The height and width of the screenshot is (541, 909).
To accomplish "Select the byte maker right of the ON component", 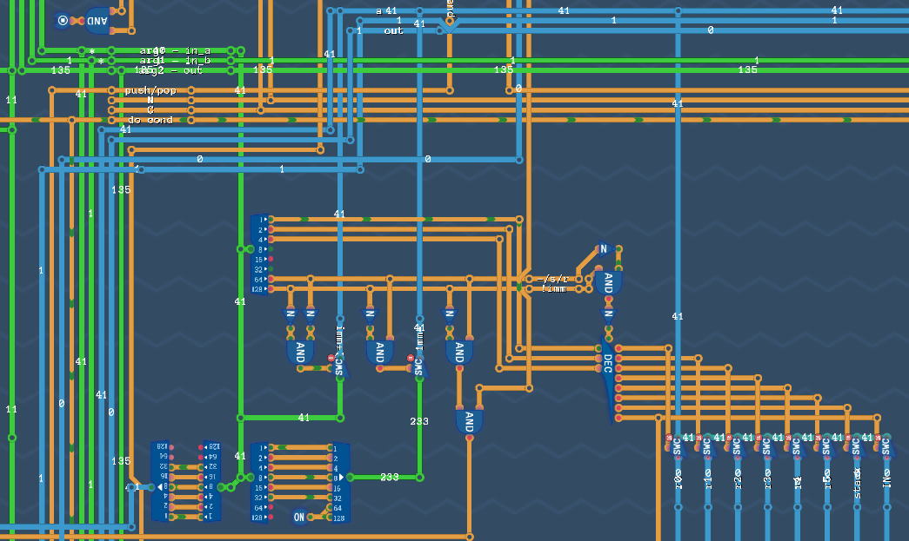I will pyautogui.click(x=340, y=483).
